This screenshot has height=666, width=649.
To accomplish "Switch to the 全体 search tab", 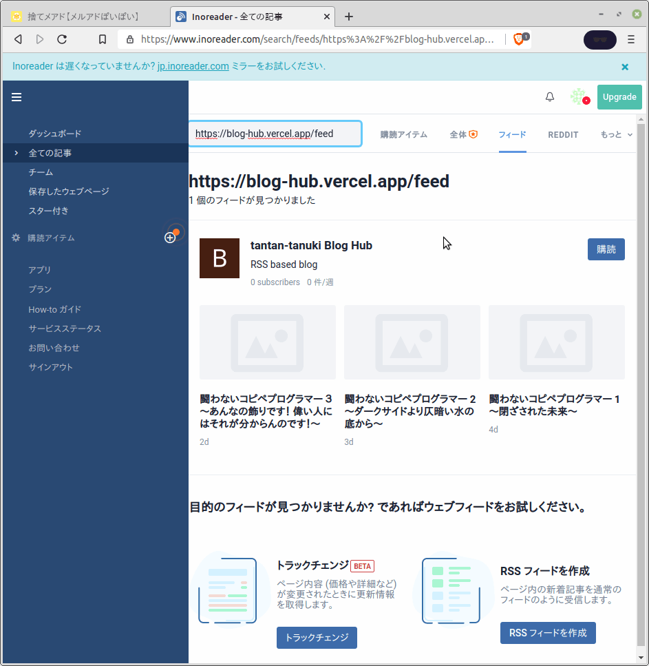I will tap(463, 134).
